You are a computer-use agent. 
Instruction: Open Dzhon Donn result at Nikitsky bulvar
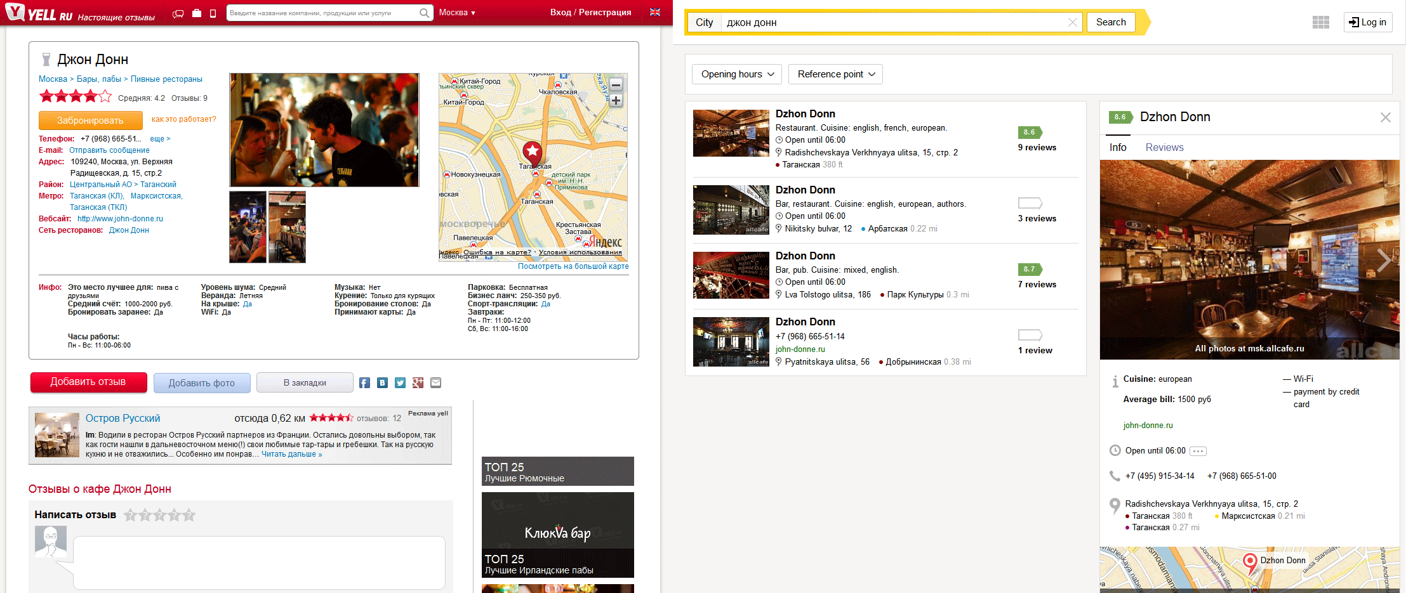pyautogui.click(x=805, y=190)
